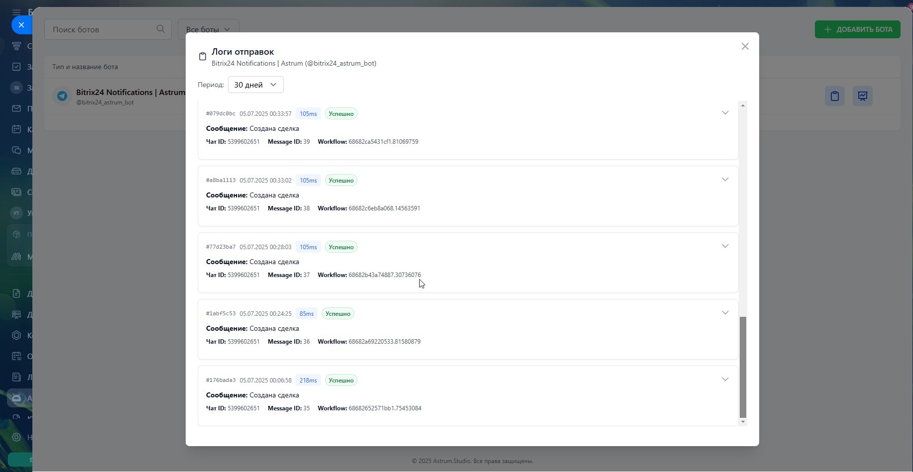Expand log entry #1abf5c53
This screenshot has width=913, height=472.
click(x=725, y=313)
